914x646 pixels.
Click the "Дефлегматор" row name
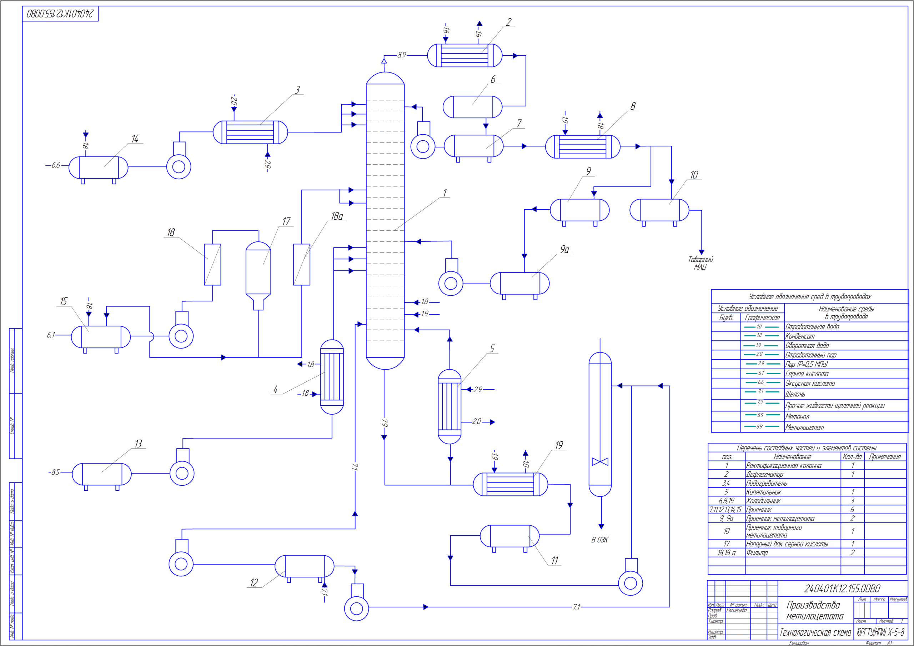(765, 474)
